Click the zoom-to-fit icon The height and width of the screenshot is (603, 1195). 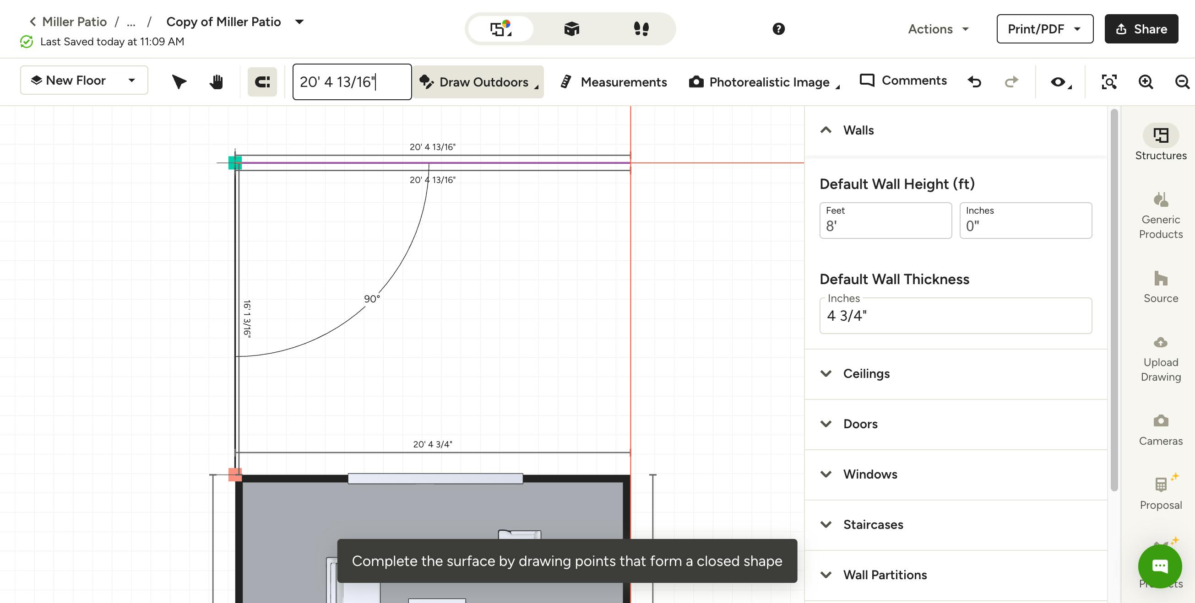(1109, 82)
